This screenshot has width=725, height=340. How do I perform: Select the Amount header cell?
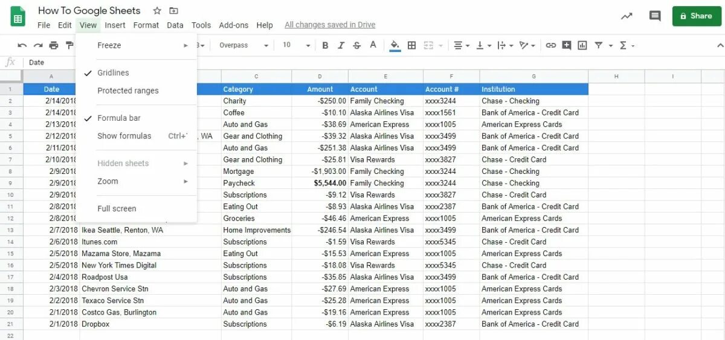(320, 89)
